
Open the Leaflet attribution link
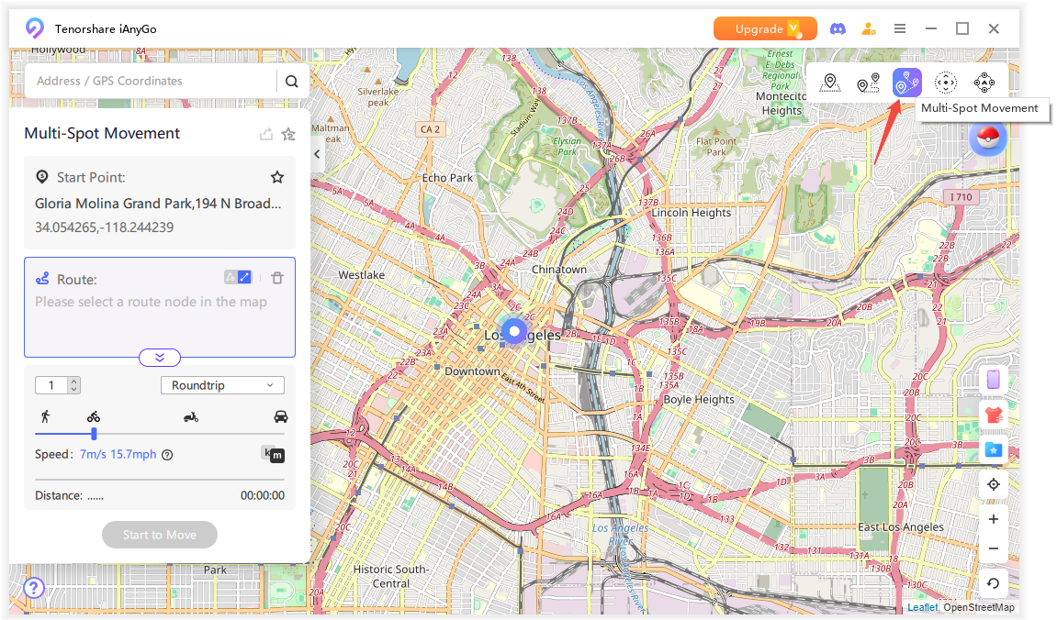[922, 607]
